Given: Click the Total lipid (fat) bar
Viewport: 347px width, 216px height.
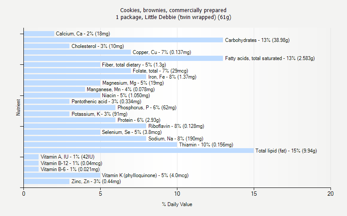Looking at the screenshot, I should click(139, 151).
